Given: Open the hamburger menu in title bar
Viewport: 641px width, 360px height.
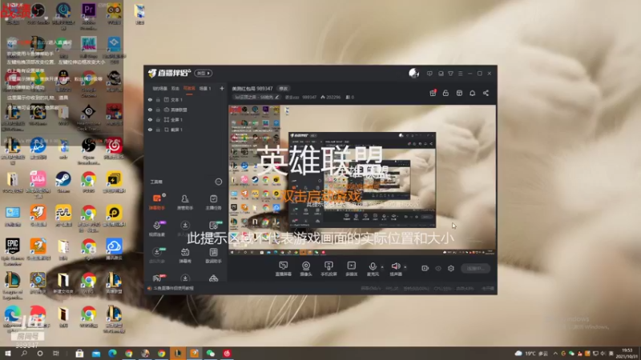Looking at the screenshot, I should tap(460, 74).
